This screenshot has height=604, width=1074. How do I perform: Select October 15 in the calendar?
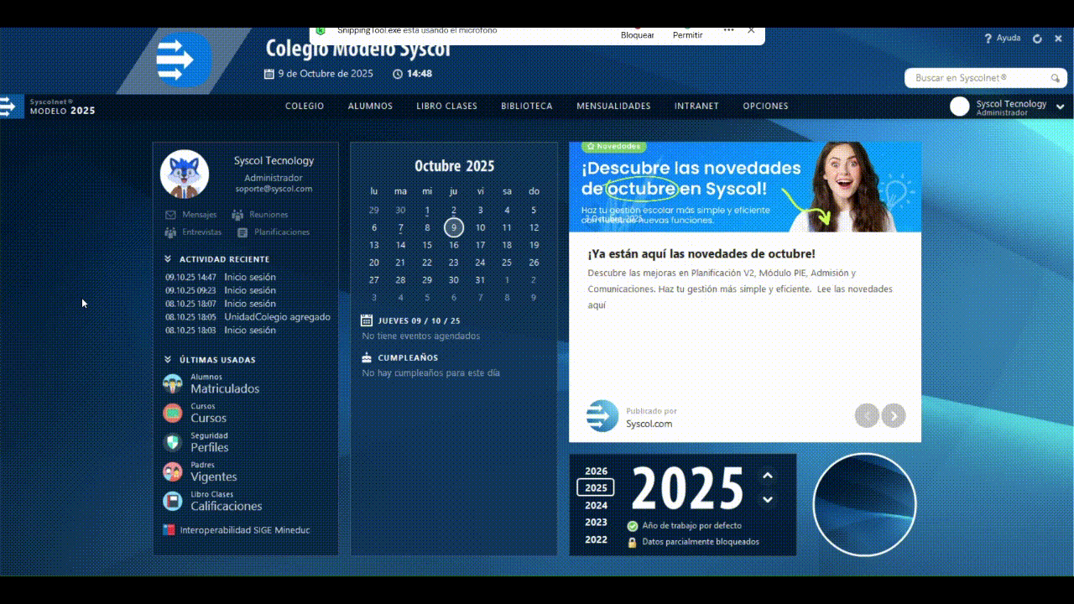[x=427, y=245]
